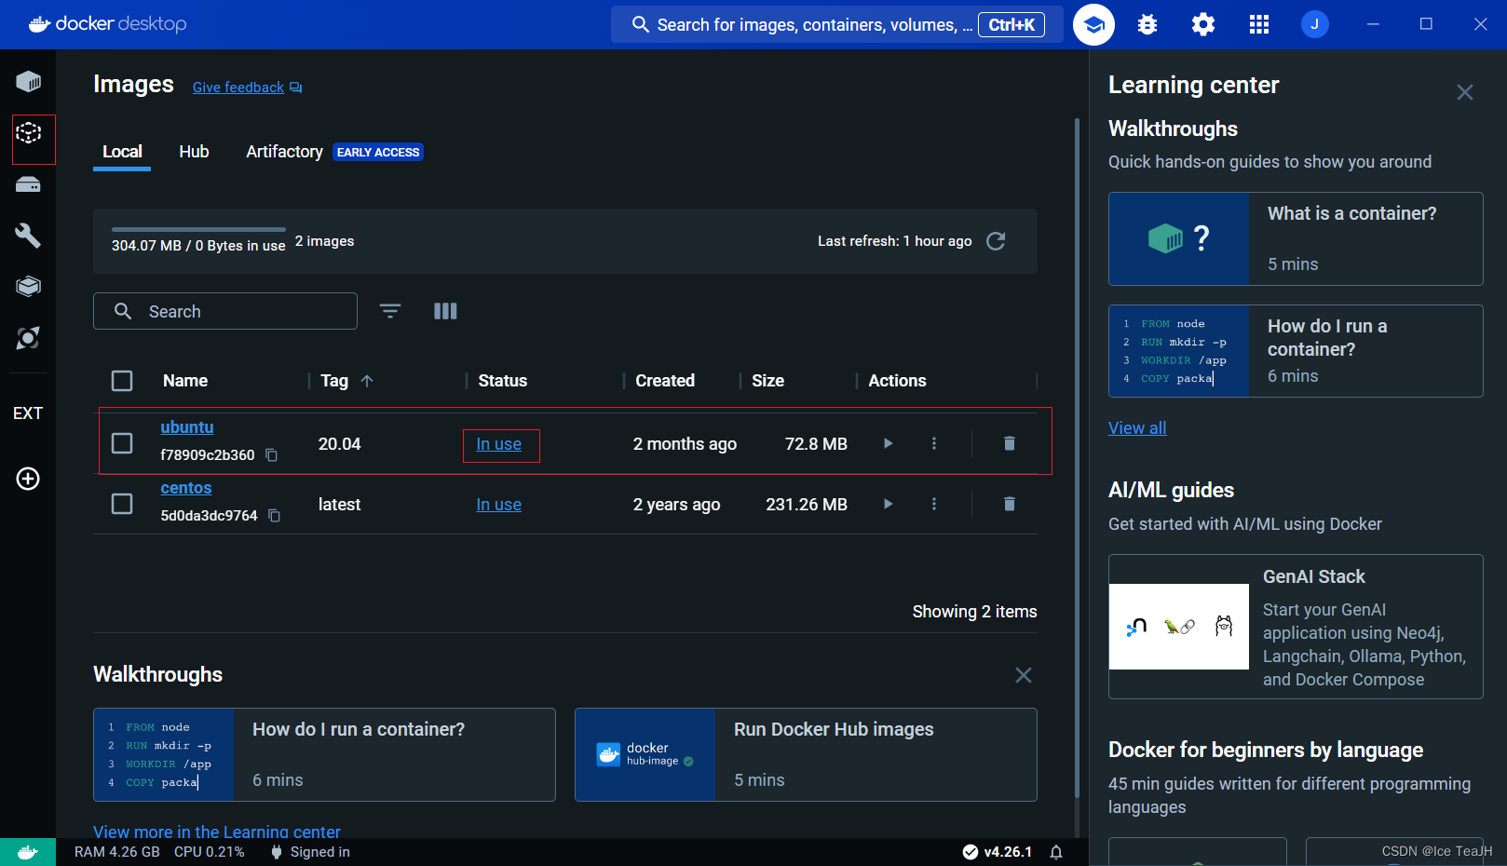Check the select-all images checkbox
Viewport: 1507px width, 866px height.
tap(122, 380)
